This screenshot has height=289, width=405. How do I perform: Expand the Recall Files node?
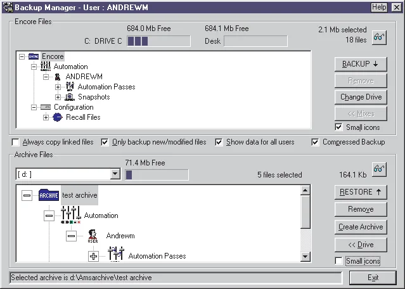[x=46, y=117]
